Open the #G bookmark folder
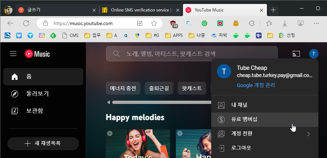327x158 pixels. (x=152, y=35)
